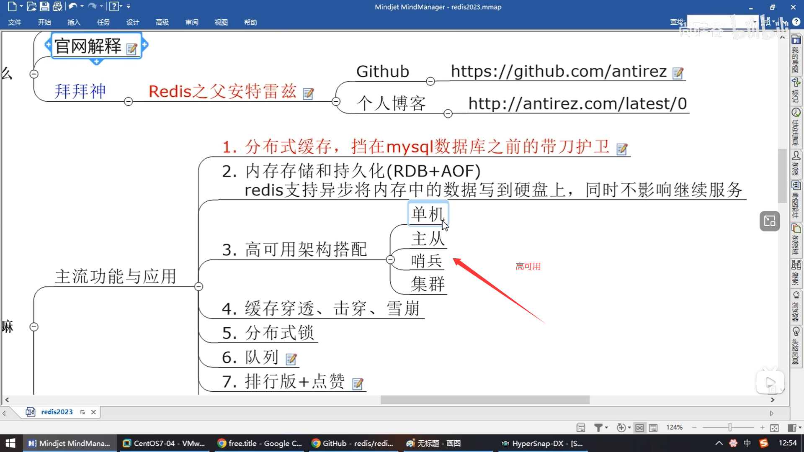Collapse the 主流功能与应用 branch
This screenshot has height=452, width=804.
pos(199,287)
